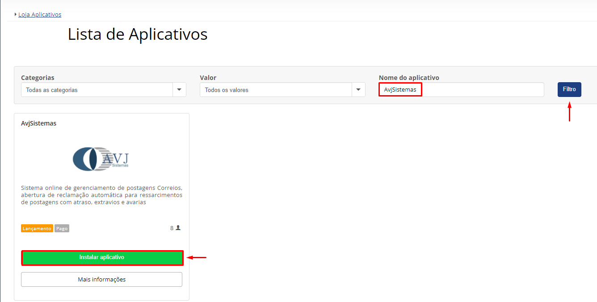This screenshot has width=597, height=302.
Task: Click the breadcrumb triangle before Loja Aplicativos
Action: 16,14
